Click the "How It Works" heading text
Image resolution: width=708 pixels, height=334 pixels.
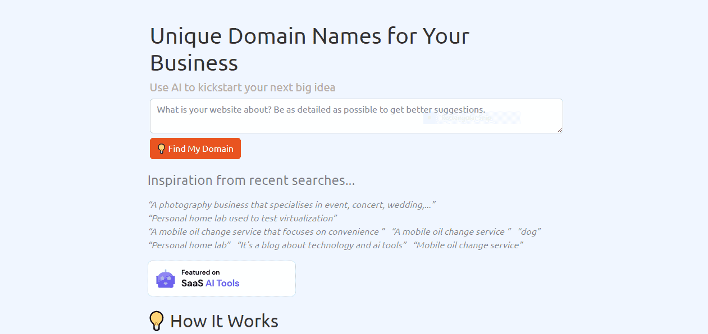click(224, 321)
